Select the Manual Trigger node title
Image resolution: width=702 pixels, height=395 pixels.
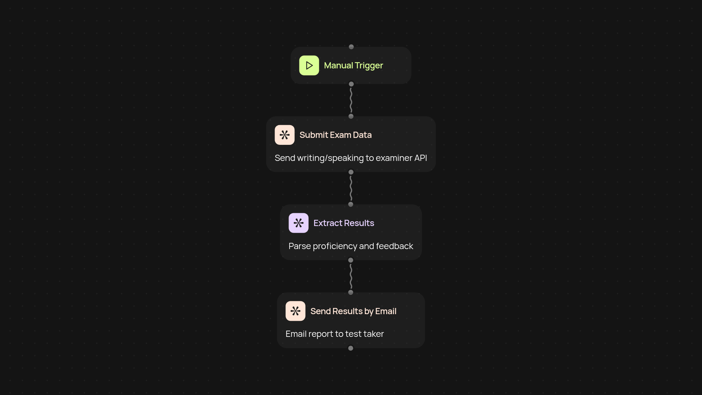coord(353,65)
